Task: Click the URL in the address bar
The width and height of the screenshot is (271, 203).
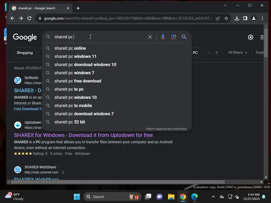Action: 128,18
